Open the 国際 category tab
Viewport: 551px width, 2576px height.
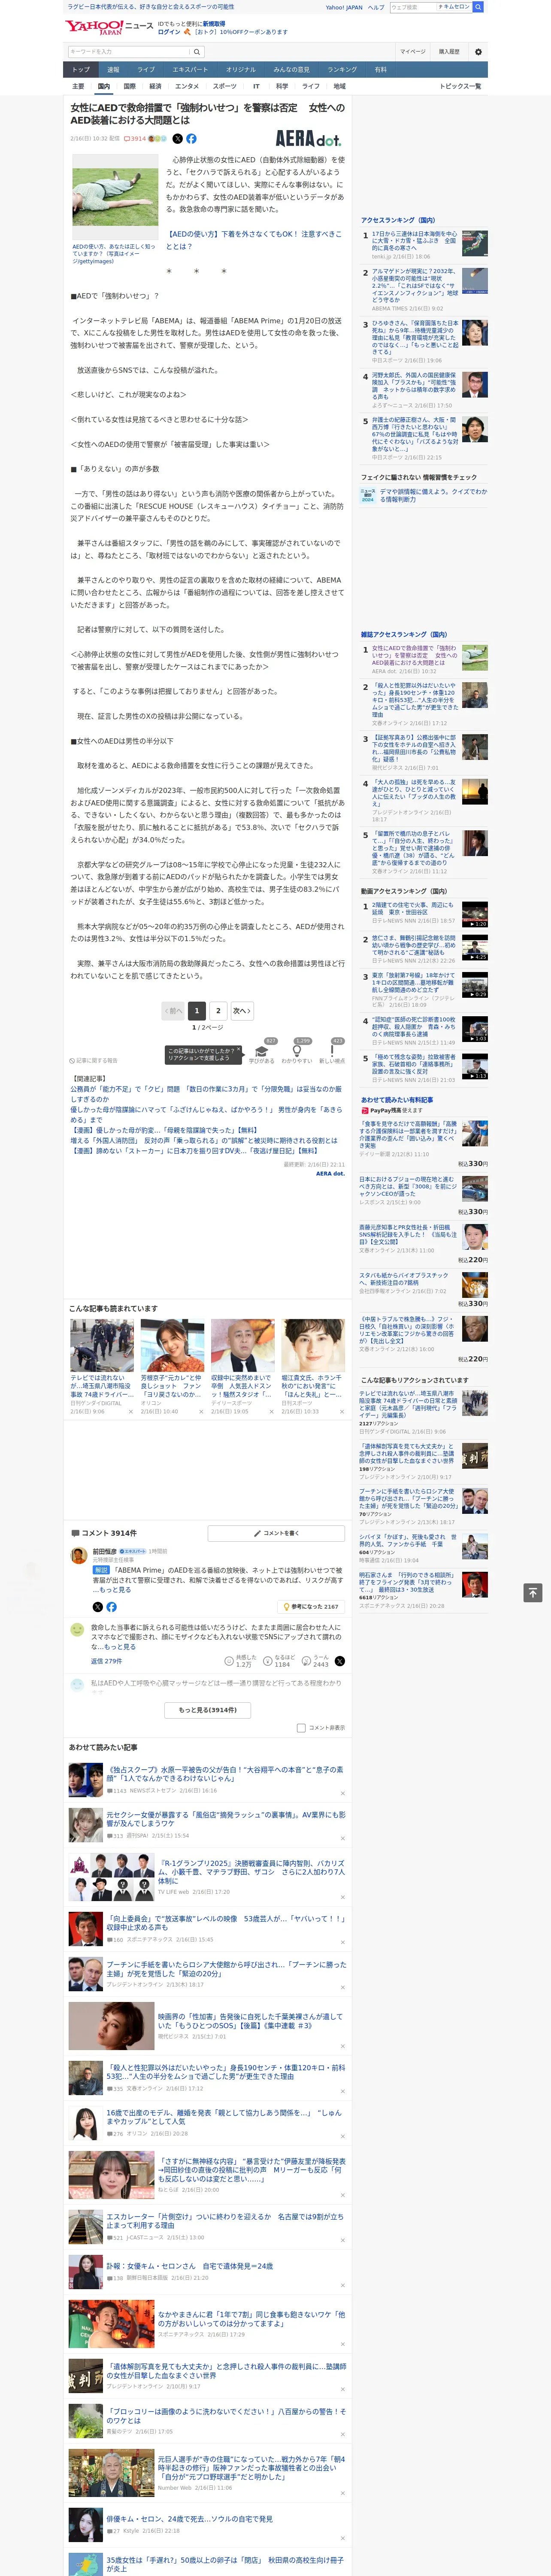click(129, 86)
